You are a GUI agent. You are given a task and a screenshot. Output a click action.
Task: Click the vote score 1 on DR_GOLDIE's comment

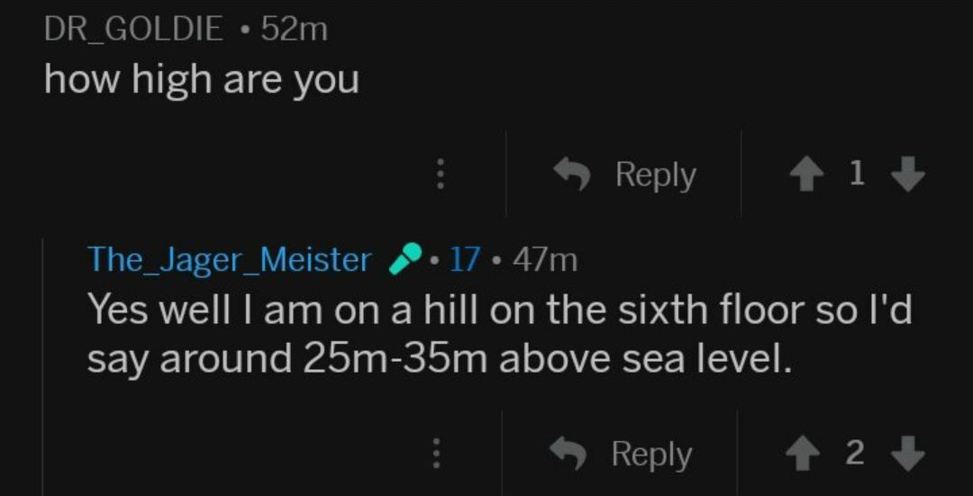pos(857,175)
